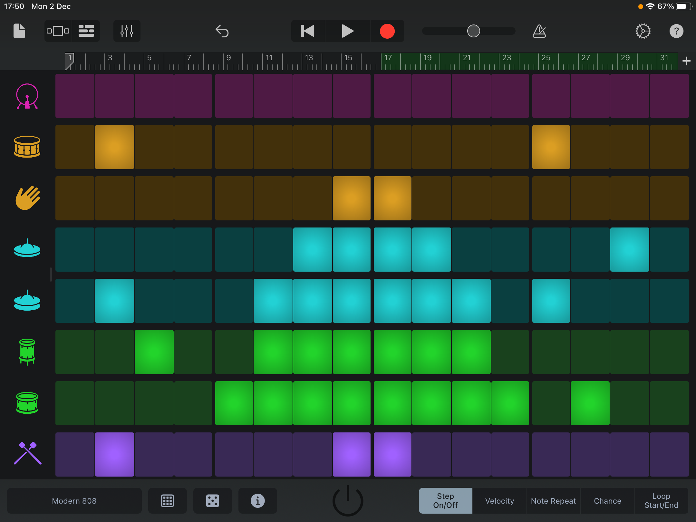Tap the kick drum row icon
The height and width of the screenshot is (522, 696).
[x=27, y=96]
